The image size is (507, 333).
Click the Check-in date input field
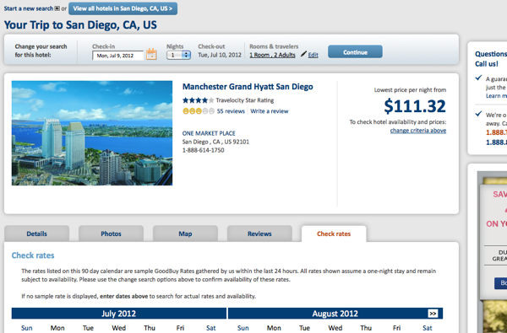coord(117,56)
